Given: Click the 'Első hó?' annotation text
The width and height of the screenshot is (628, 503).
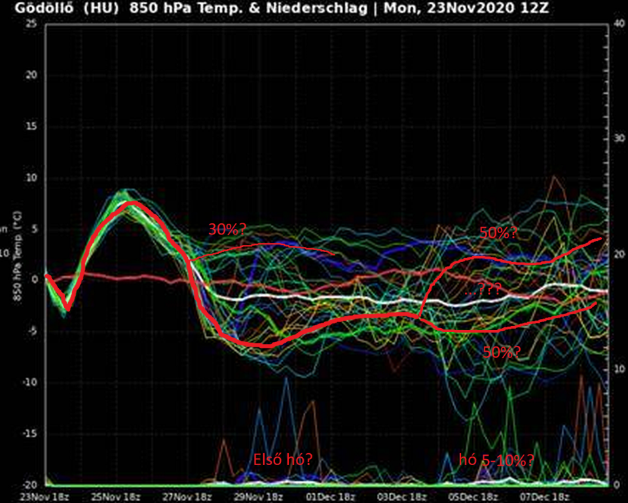Looking at the screenshot, I should pyautogui.click(x=283, y=460).
